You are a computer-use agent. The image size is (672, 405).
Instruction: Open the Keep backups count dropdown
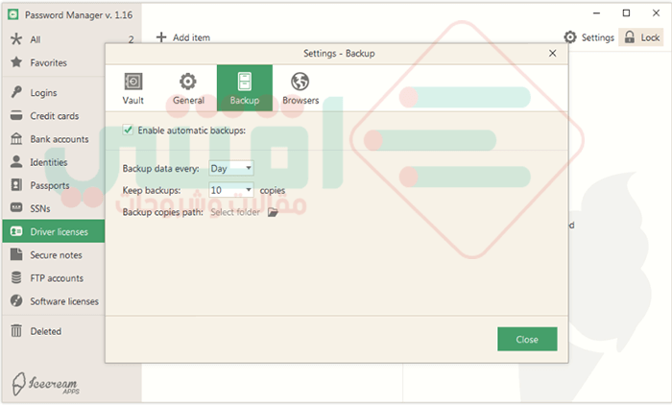pos(231,190)
